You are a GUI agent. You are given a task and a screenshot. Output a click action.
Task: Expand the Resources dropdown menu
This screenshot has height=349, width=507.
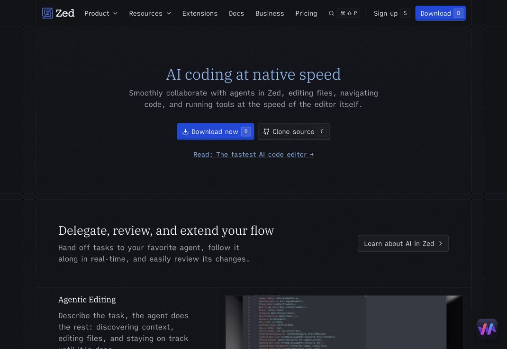click(150, 13)
